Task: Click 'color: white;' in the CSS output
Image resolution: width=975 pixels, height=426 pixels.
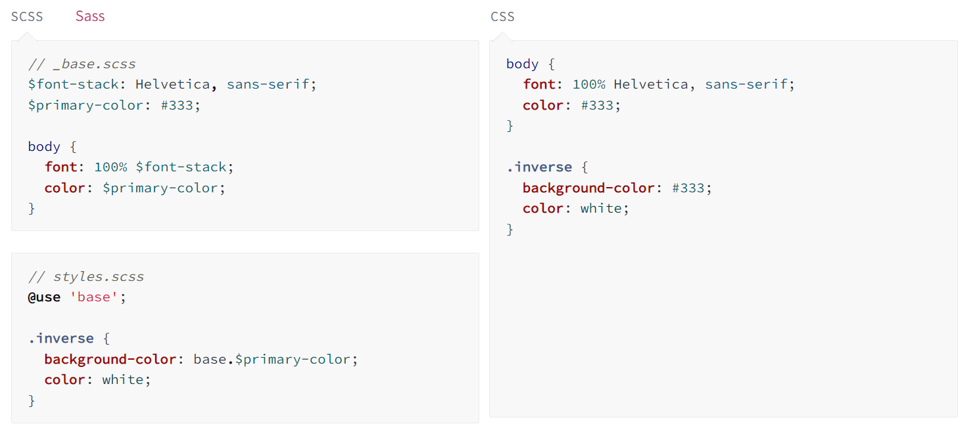Action: click(576, 208)
